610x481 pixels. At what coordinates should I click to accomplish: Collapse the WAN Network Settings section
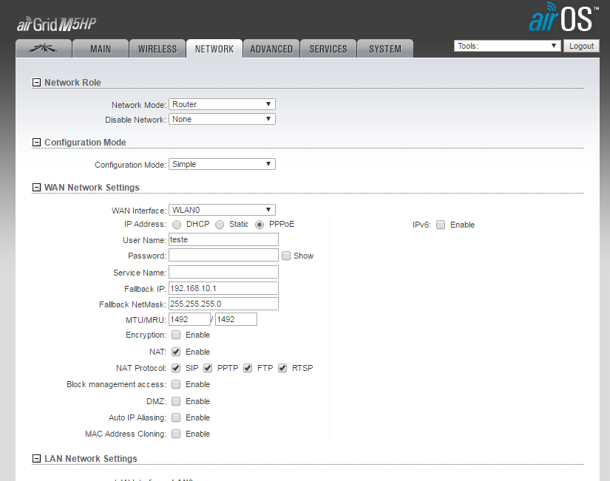click(x=36, y=188)
